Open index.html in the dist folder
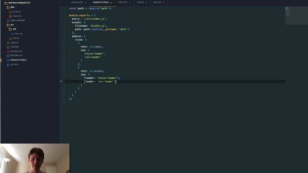 pyautogui.click(x=17, y=16)
